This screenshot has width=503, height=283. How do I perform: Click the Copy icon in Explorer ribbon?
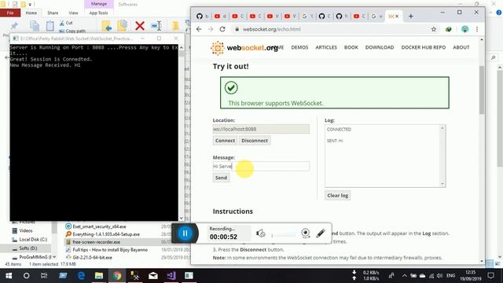pyautogui.click(x=35, y=26)
